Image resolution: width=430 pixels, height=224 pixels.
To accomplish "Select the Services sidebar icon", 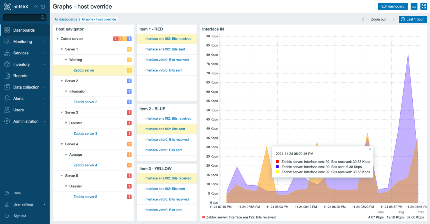I will point(7,53).
